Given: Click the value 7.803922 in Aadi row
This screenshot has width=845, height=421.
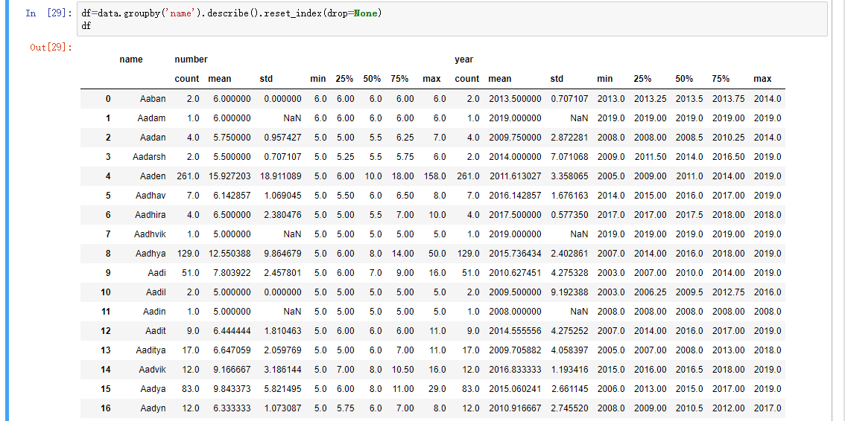Looking at the screenshot, I should 232,273.
